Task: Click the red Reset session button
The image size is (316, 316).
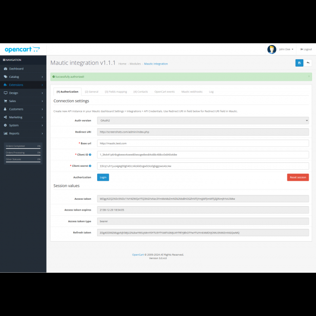Action: coord(298,177)
